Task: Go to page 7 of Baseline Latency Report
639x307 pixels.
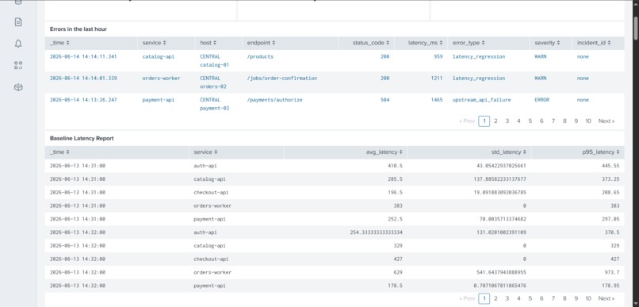Action: 553,298
